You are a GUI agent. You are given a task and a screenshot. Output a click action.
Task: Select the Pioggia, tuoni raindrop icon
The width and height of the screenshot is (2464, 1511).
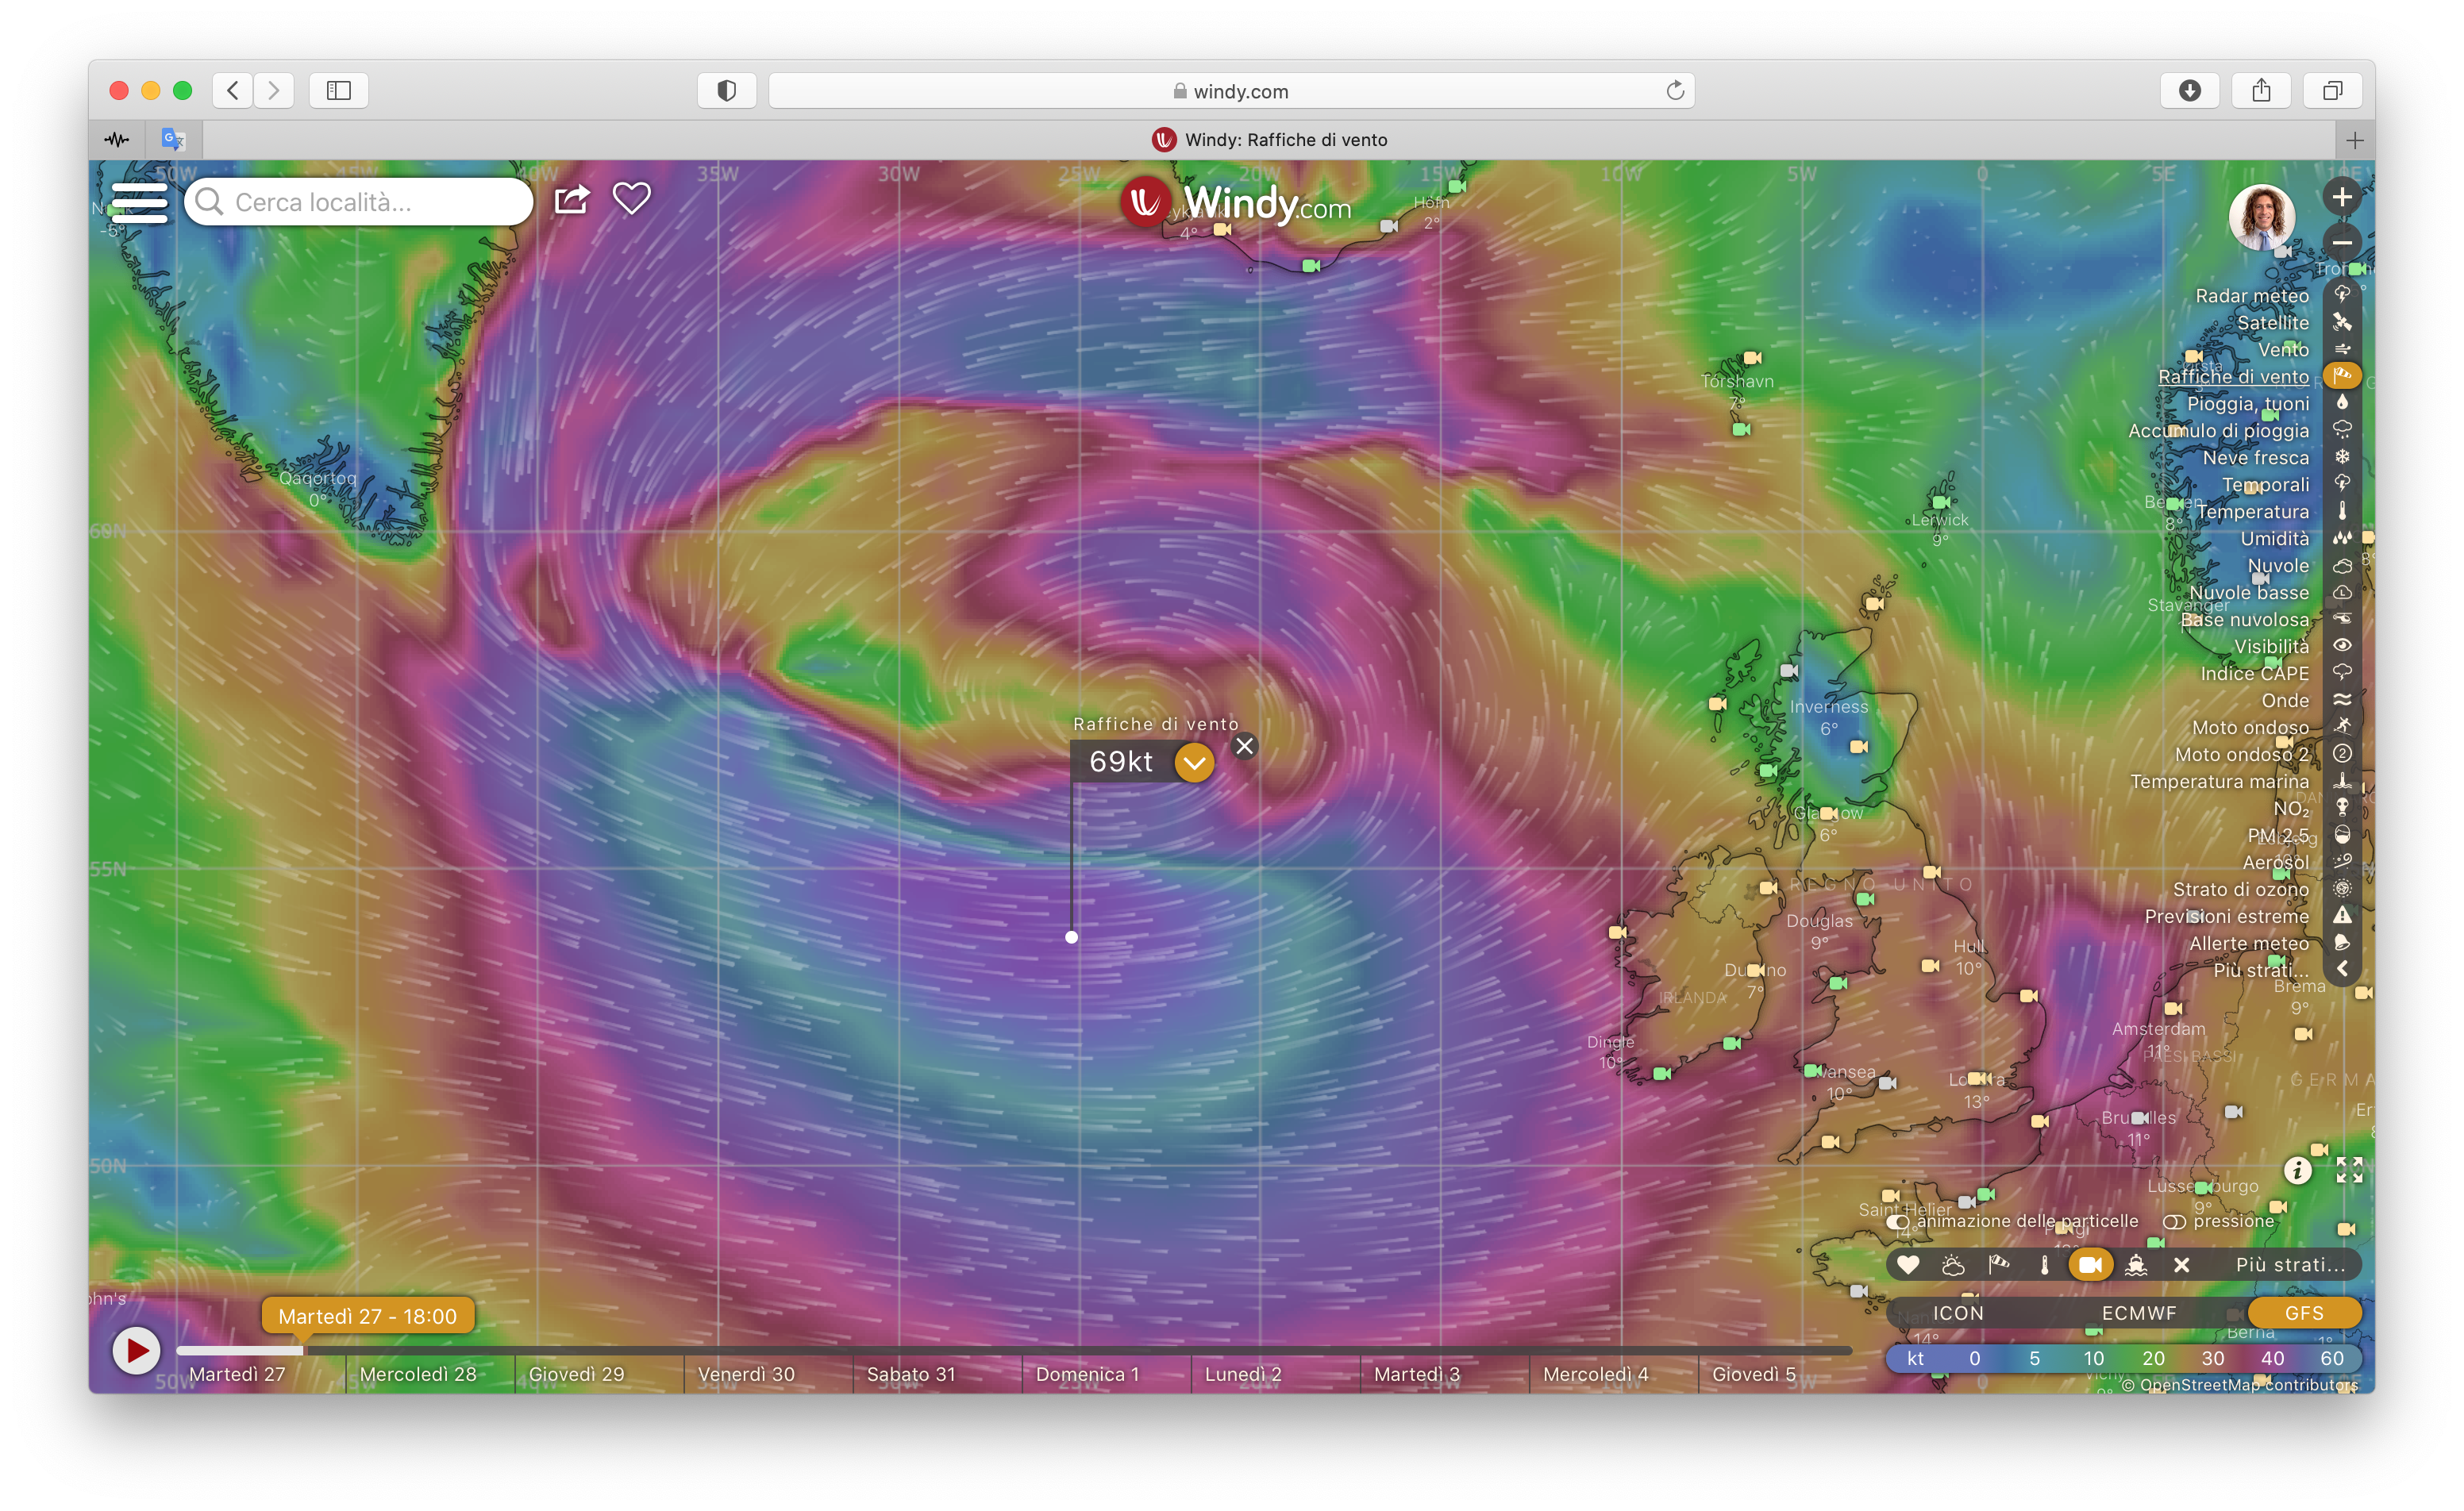[2342, 403]
